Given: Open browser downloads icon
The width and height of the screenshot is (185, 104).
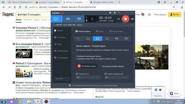Looking at the screenshot, I should coord(182,7).
